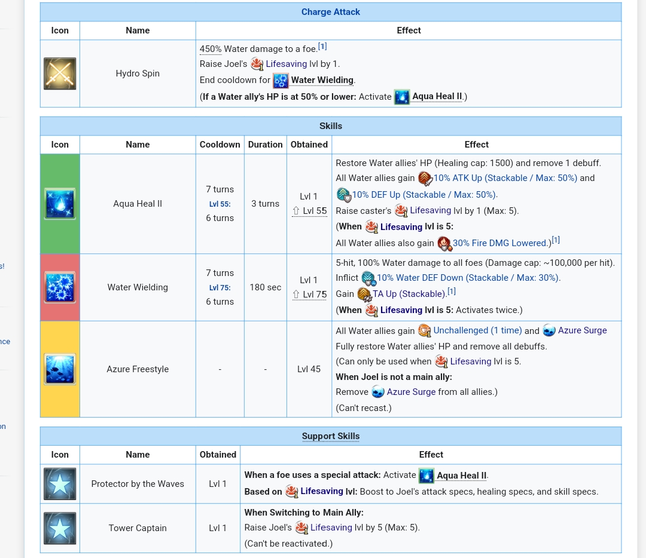The image size is (646, 558).
Task: Click 'Aqua Heal II' text in Protector by the Waves effect
Action: click(461, 476)
